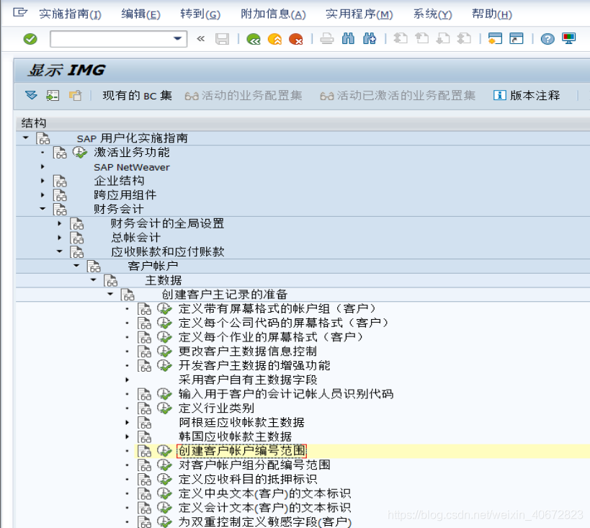Click the Last Page icon

pyautogui.click(x=464, y=39)
